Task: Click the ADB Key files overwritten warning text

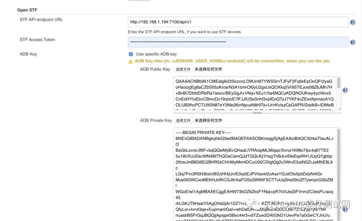Action: tap(233, 61)
